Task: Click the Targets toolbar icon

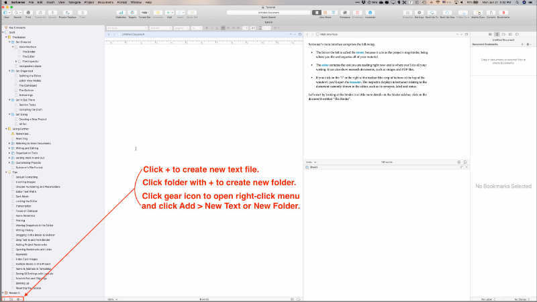Action: coord(132,13)
